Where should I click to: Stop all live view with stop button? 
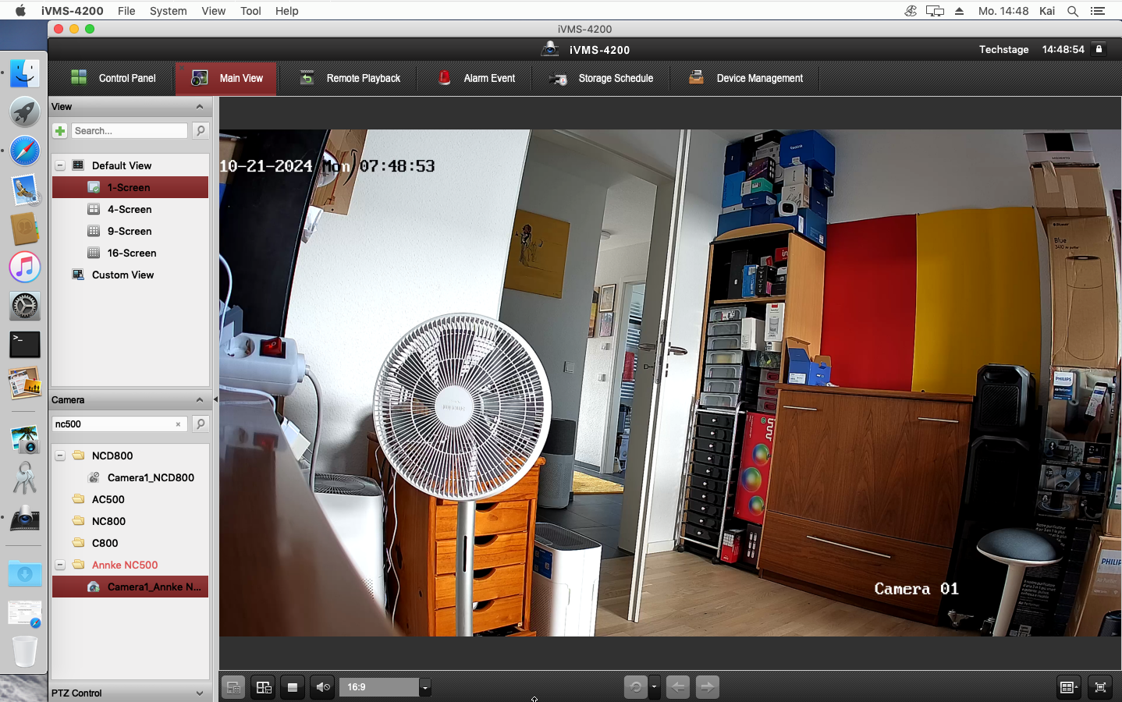pyautogui.click(x=293, y=687)
